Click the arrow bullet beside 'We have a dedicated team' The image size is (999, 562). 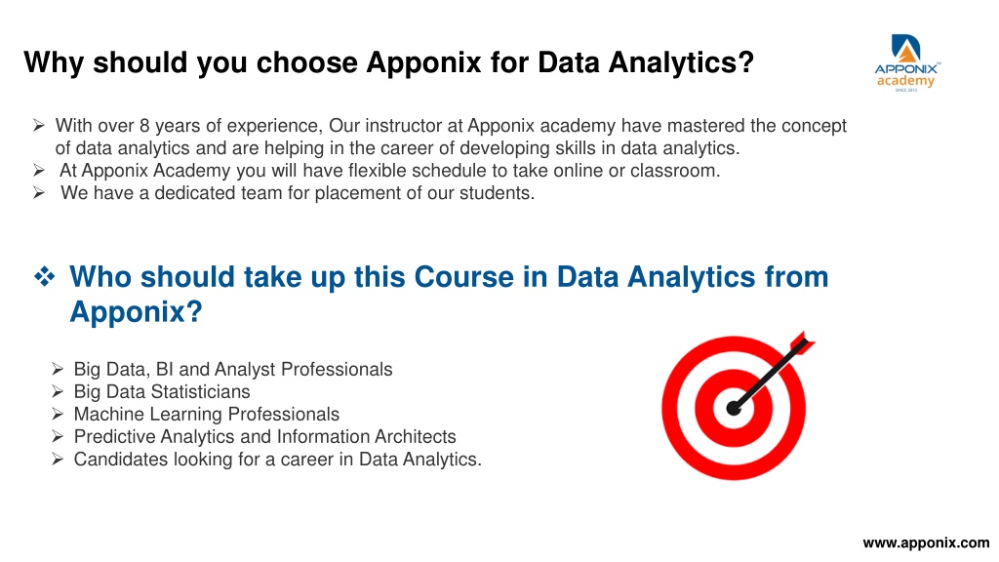click(x=39, y=192)
